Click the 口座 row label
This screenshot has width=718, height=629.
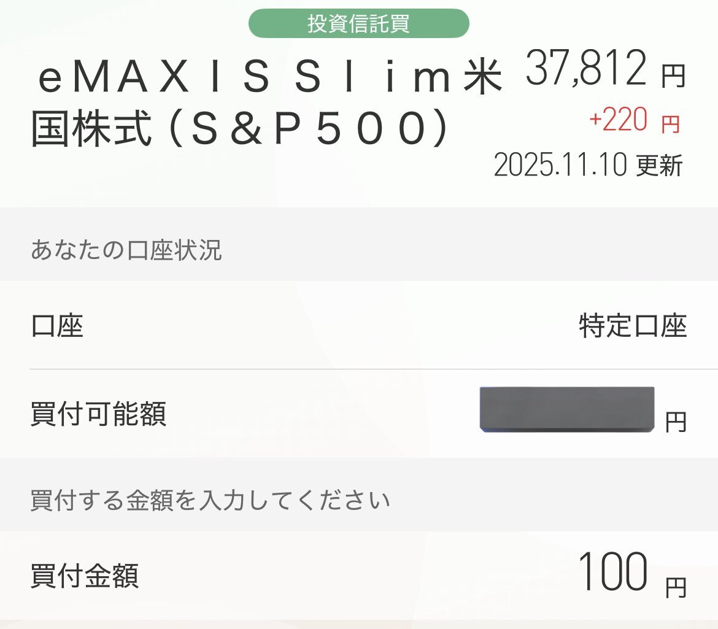[x=56, y=326]
